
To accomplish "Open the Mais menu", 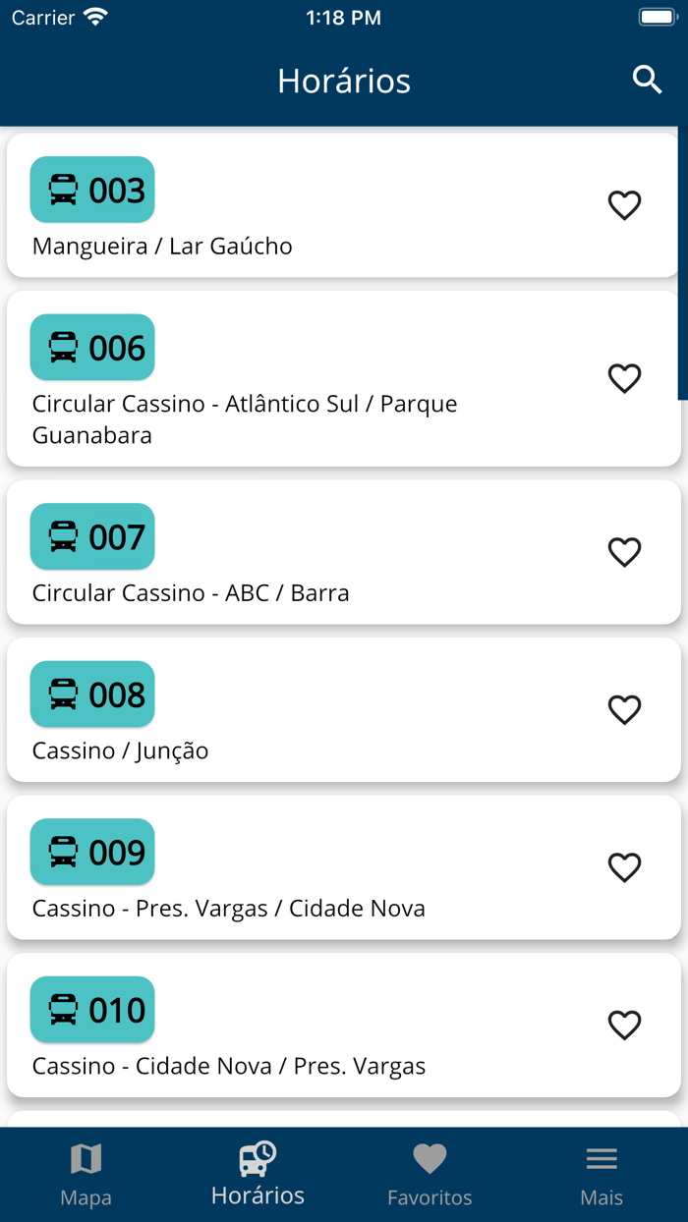I will click(602, 1174).
